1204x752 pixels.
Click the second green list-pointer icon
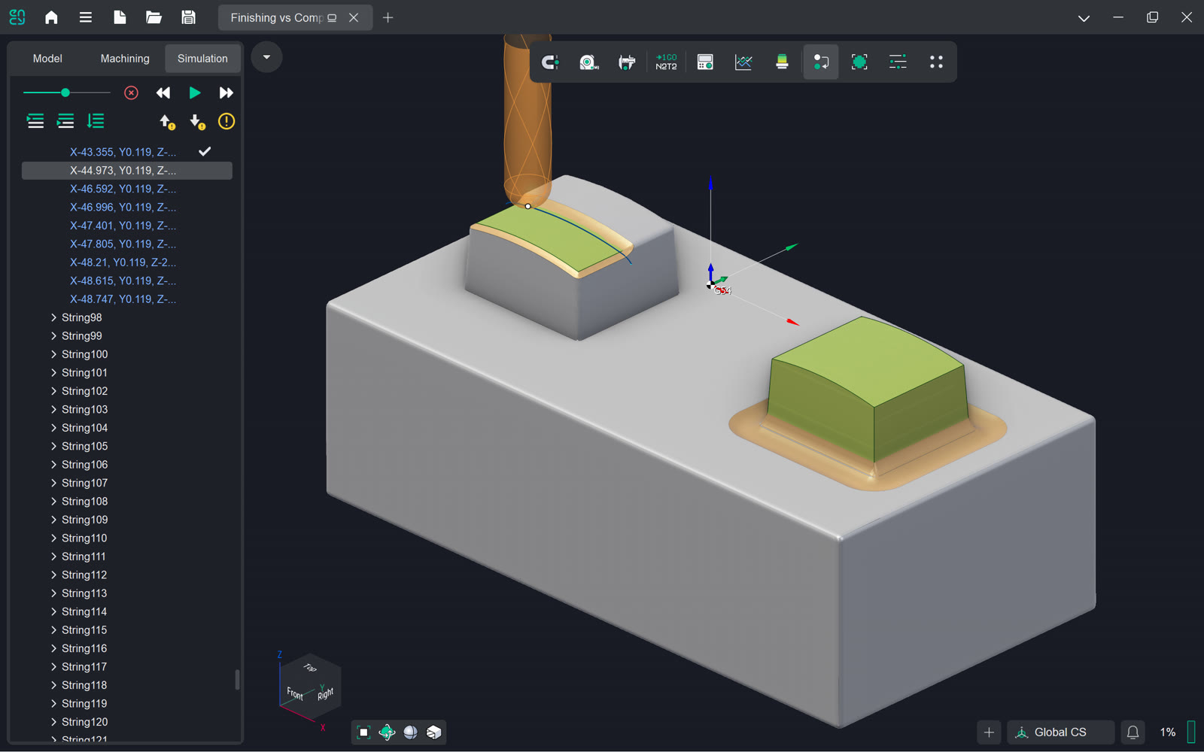tap(65, 121)
